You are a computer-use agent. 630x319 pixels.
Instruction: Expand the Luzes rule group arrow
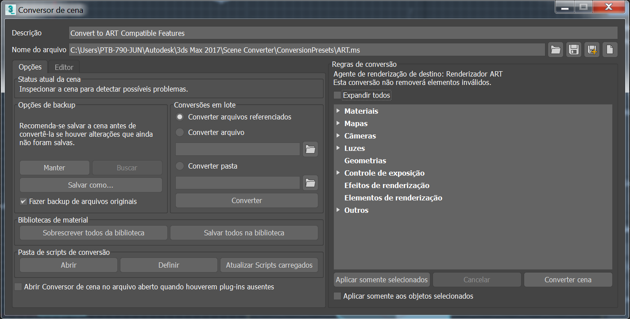tap(339, 148)
